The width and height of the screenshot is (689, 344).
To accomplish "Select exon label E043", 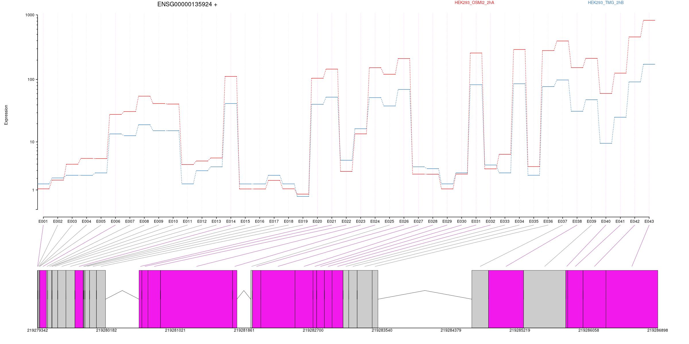I will [x=649, y=221].
